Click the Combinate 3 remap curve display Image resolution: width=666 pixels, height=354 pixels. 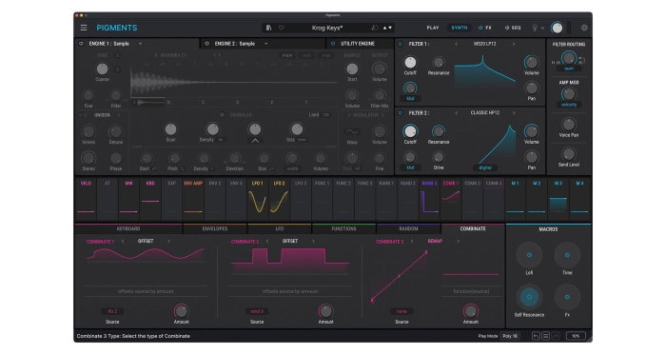pyautogui.click(x=400, y=276)
